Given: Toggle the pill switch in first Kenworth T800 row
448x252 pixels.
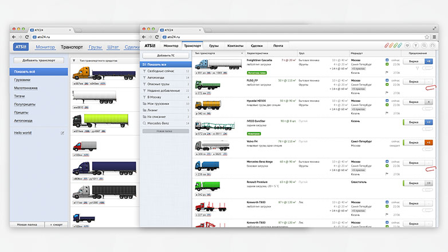Looking at the screenshot, I should click(427, 210).
